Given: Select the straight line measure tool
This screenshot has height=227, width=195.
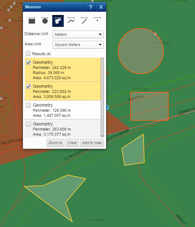Looking at the screenshot, I should click(84, 21).
